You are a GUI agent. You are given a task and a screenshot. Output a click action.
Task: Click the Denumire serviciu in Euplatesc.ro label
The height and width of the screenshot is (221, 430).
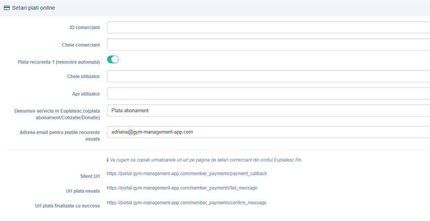tap(57, 115)
